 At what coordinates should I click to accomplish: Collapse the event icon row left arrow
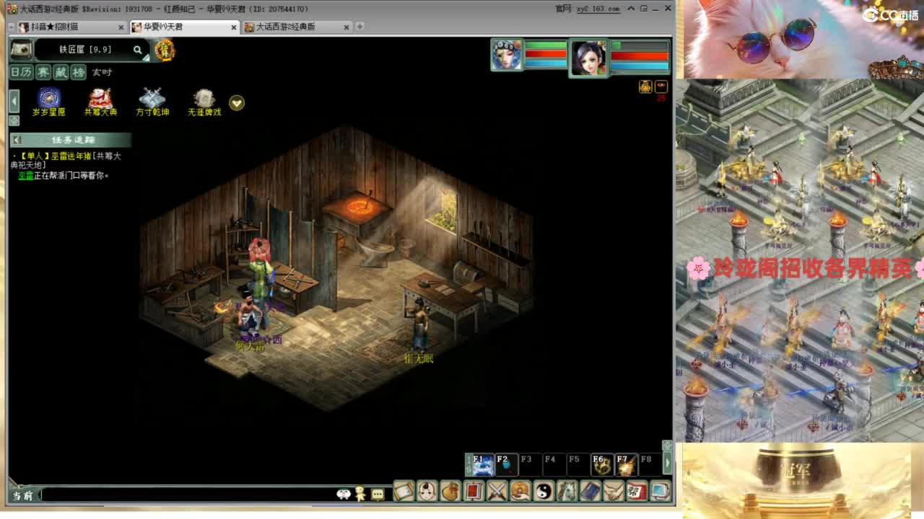(14, 100)
